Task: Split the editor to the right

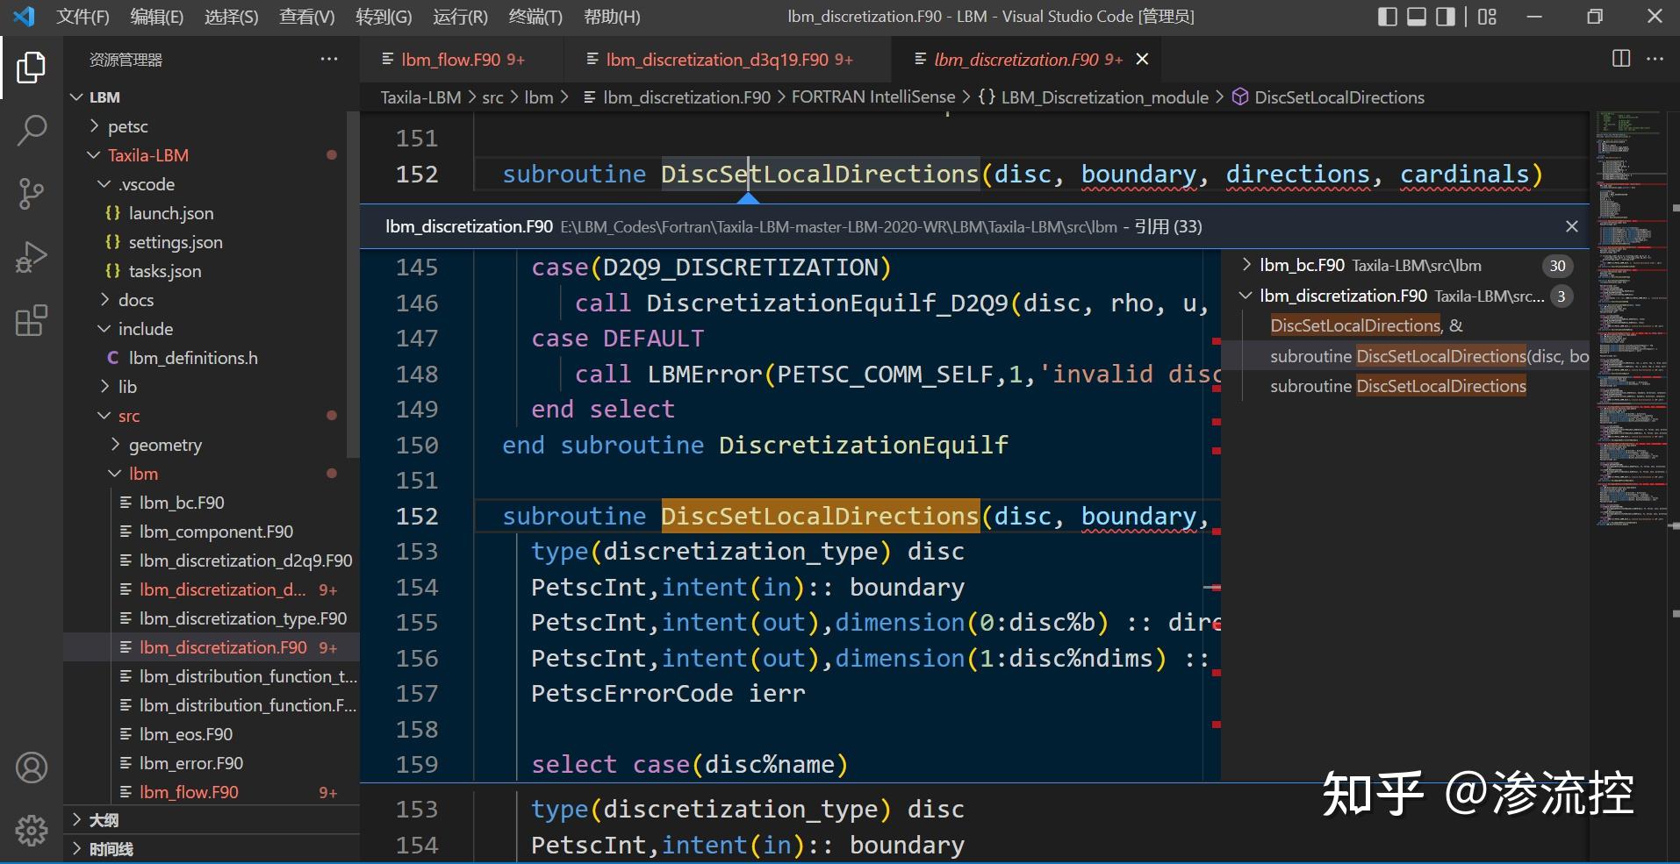Action: [x=1621, y=59]
